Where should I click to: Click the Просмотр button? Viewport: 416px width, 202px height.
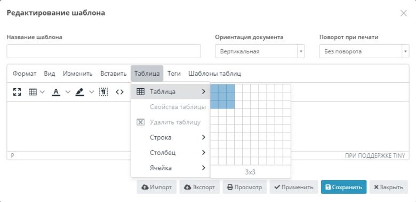coord(245,187)
